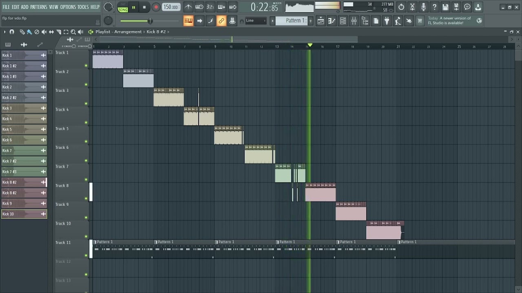Select the delete tool in playlist
The height and width of the screenshot is (293, 522).
(37, 32)
